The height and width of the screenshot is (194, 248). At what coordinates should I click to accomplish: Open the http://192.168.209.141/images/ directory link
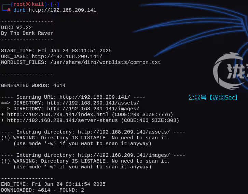(93, 109)
